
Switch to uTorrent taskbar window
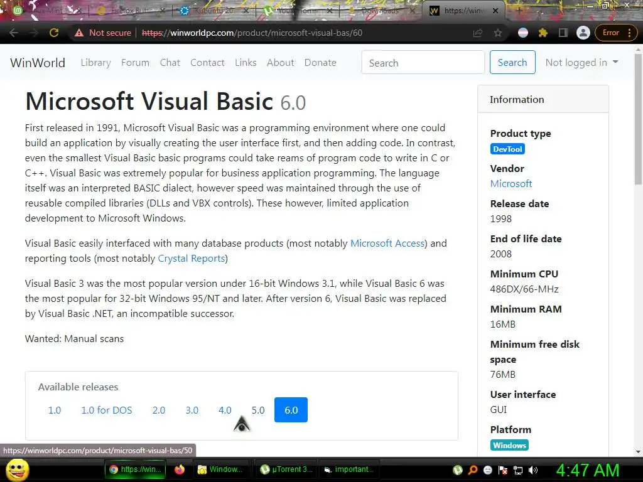point(287,469)
